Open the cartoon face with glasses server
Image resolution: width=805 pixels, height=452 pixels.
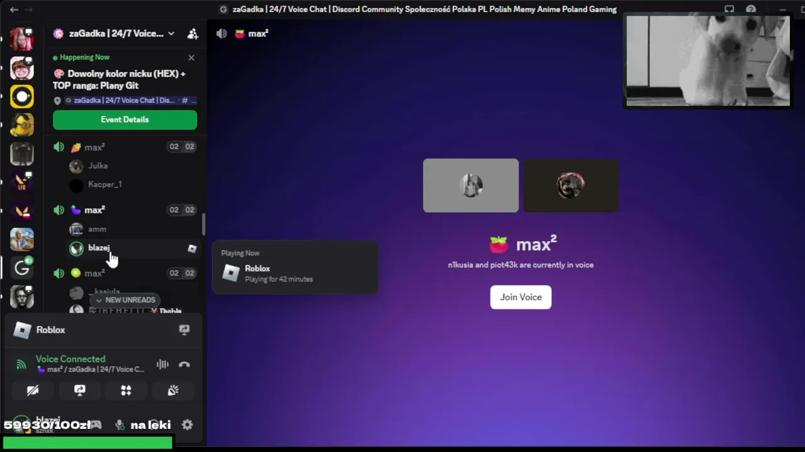(22, 68)
